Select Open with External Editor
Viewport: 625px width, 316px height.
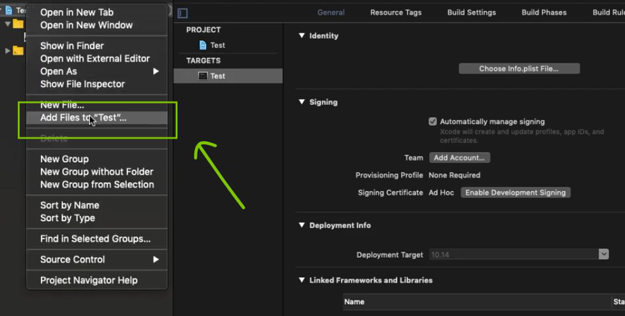[97, 58]
